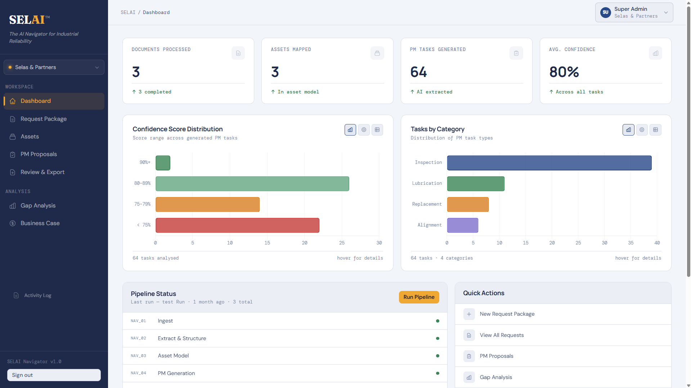Select the NAV_01 Ingest pipeline row

(x=285, y=321)
